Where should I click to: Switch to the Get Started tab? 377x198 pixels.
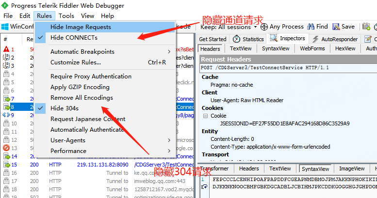coord(213,39)
